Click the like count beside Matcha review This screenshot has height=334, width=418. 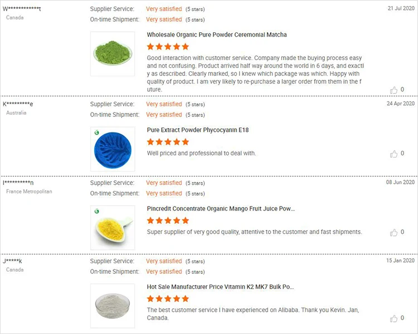pyautogui.click(x=402, y=90)
